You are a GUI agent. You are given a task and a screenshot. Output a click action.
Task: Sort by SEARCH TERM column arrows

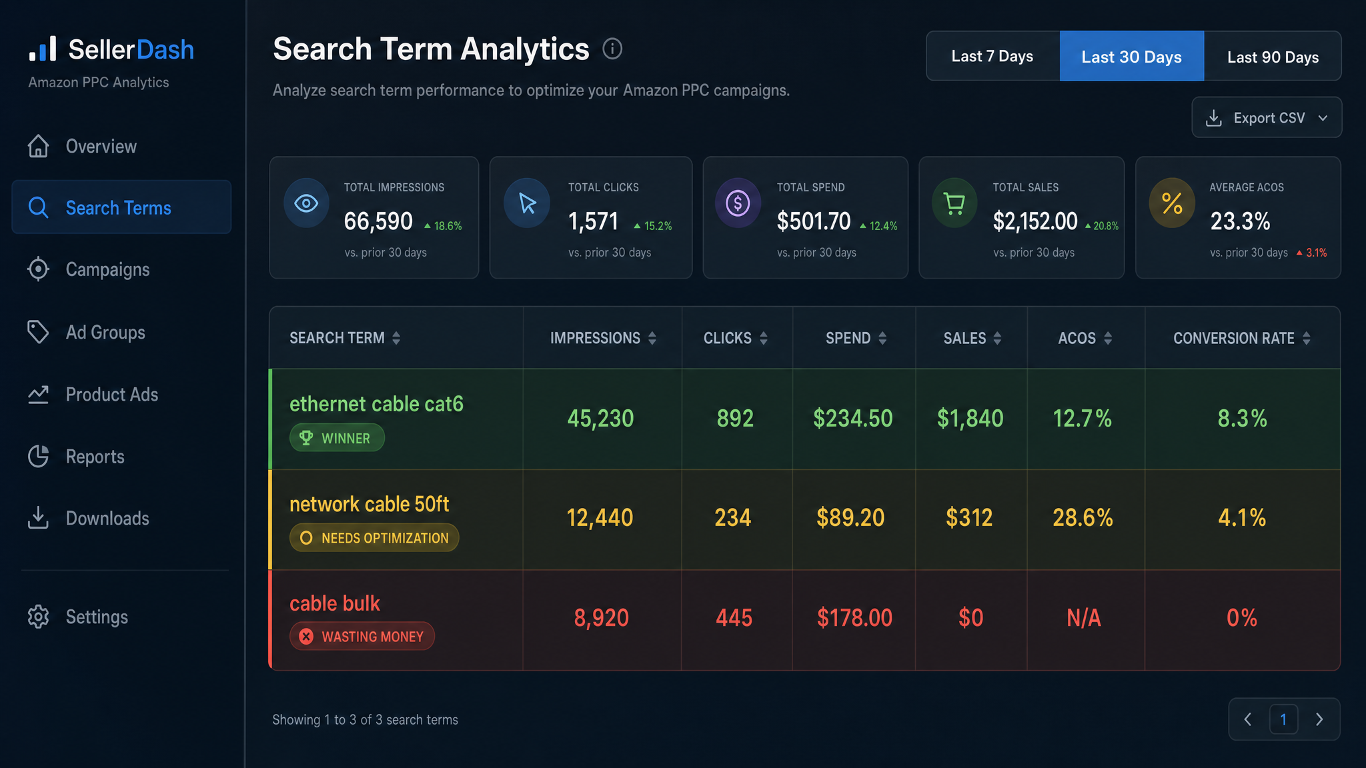[x=396, y=338]
